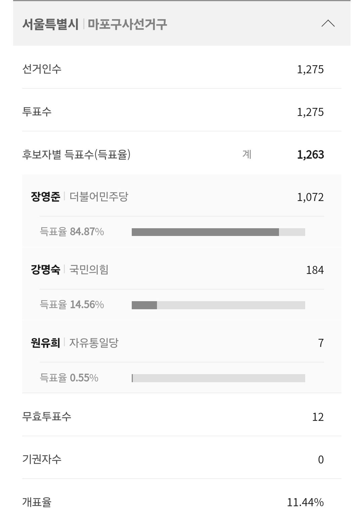Select the 84.87% vote share bar

tap(218, 232)
